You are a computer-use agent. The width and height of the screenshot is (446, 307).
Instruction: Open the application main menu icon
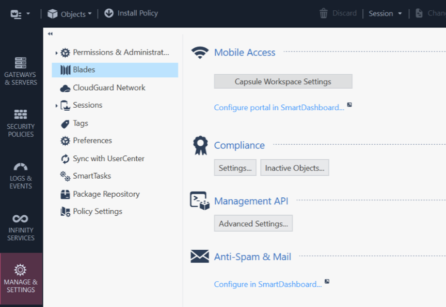15,14
